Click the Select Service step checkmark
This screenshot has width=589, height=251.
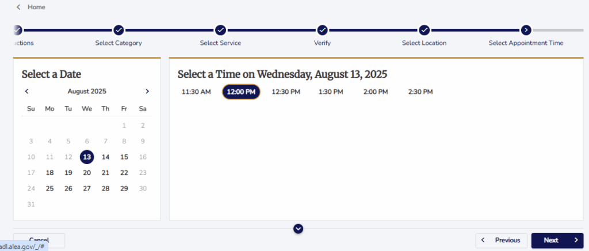coord(220,30)
